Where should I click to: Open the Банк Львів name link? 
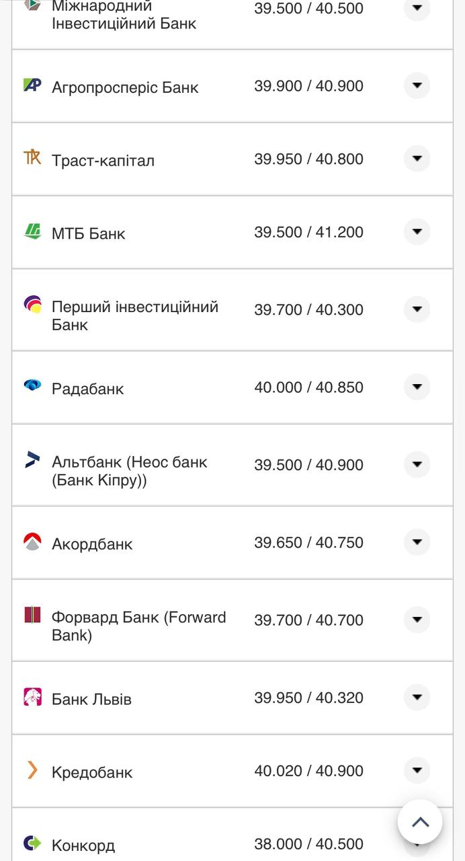(x=91, y=700)
